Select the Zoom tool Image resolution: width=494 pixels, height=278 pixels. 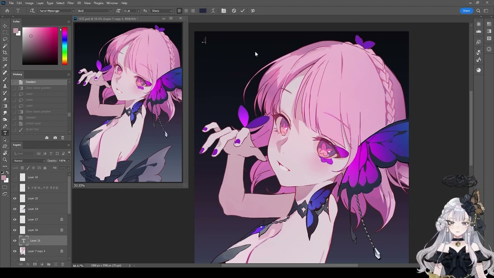pyautogui.click(x=5, y=159)
